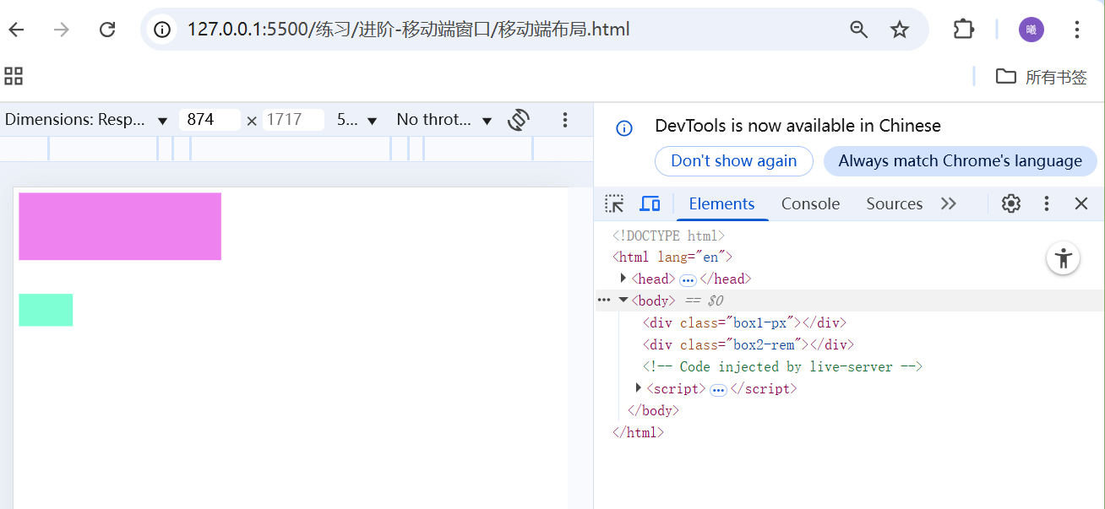The height and width of the screenshot is (509, 1105).
Task: Select the closing </body> tag
Action: [x=653, y=410]
